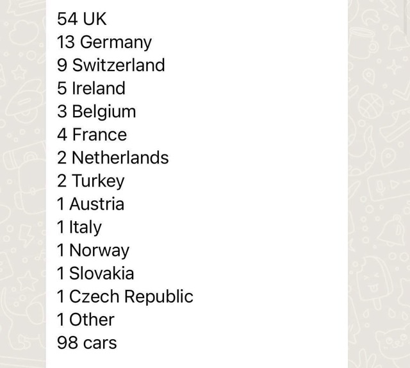410x368 pixels.
Task: Click the chat wallpaper left of the message
Action: coord(23,183)
